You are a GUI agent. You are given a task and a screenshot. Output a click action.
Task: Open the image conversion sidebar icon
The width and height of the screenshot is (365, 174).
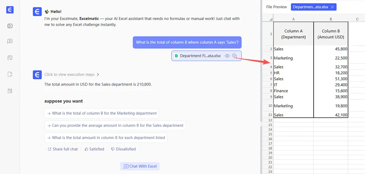click(x=10, y=58)
